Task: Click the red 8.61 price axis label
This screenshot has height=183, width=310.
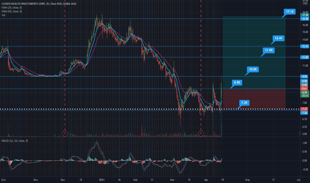Action: point(304,89)
